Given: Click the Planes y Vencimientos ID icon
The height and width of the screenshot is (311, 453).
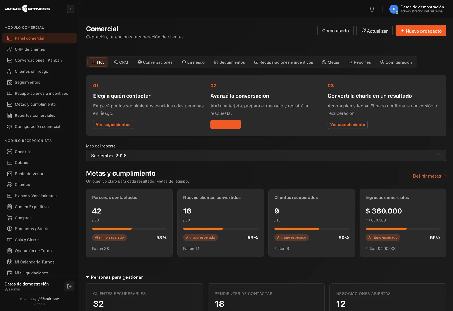Looking at the screenshot, I should 10,196.
